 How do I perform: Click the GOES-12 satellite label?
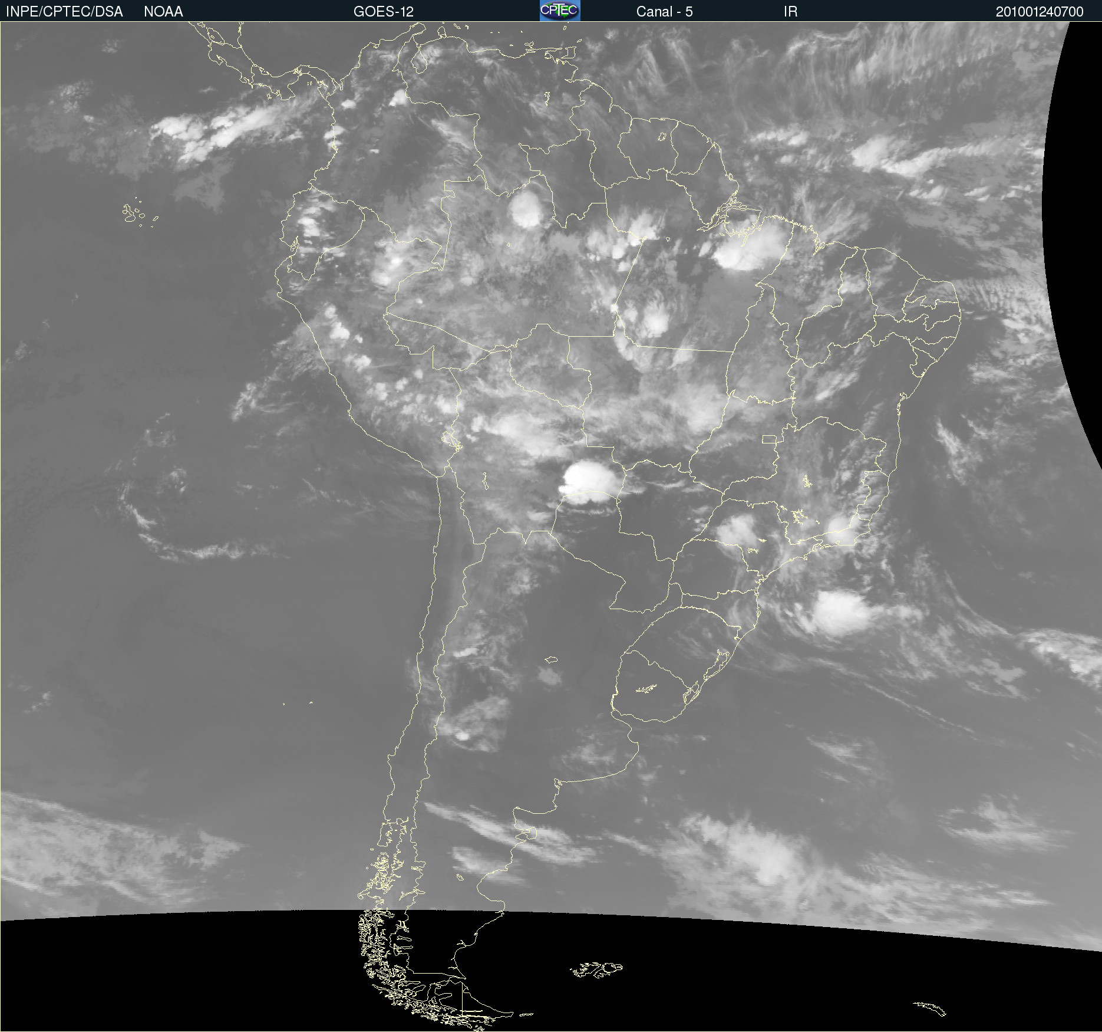pos(384,11)
